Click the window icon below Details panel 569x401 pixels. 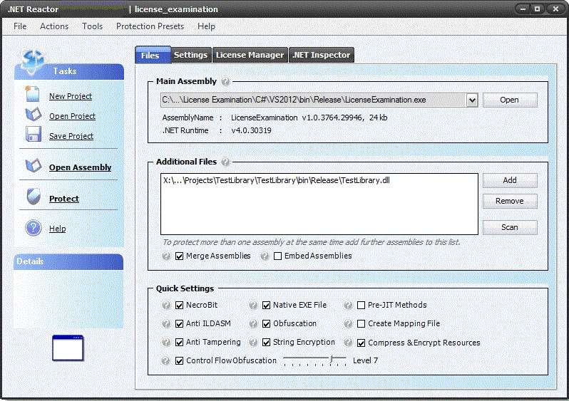point(68,348)
